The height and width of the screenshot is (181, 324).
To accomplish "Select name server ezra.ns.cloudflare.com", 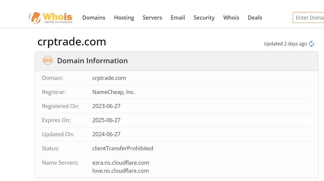I will coord(121,163).
